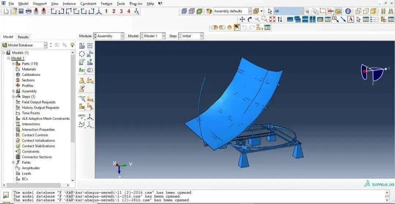The image size is (395, 204).
Task: Save the model database with the floppy disk icon
Action: (21, 11)
